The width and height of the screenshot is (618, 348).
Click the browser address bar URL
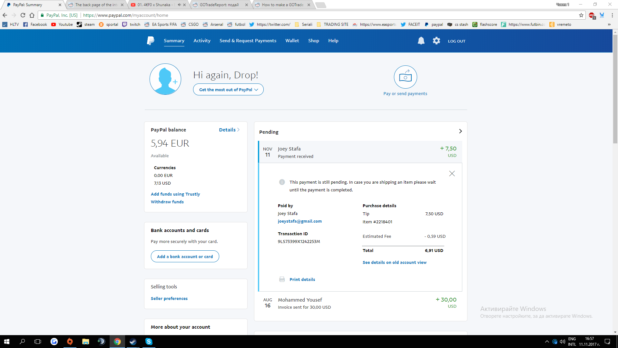coord(126,15)
